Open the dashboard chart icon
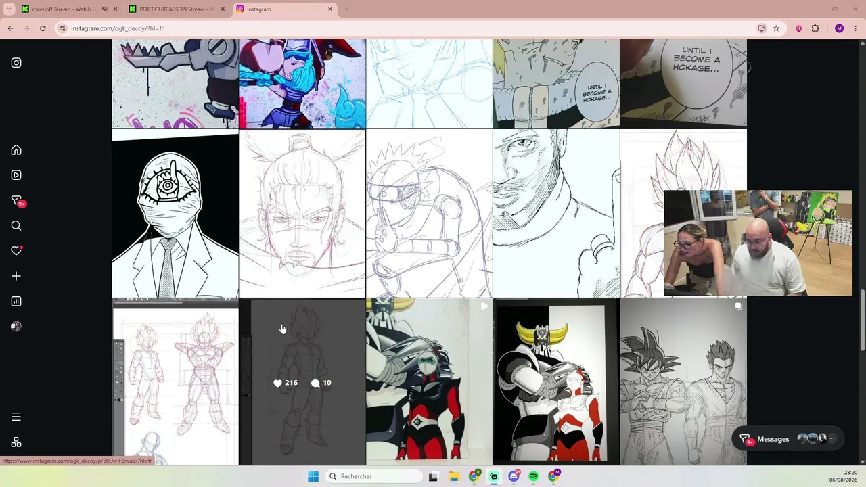 16,302
